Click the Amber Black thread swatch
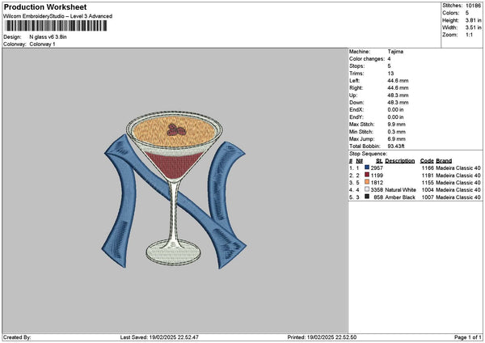The width and height of the screenshot is (485, 343). pos(367,197)
